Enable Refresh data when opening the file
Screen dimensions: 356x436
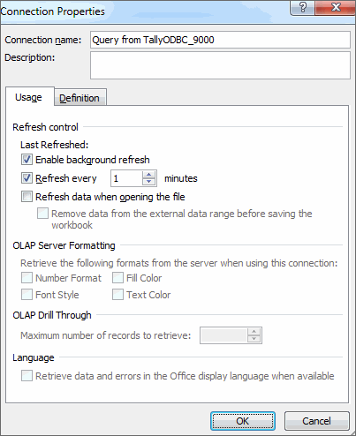(x=27, y=197)
